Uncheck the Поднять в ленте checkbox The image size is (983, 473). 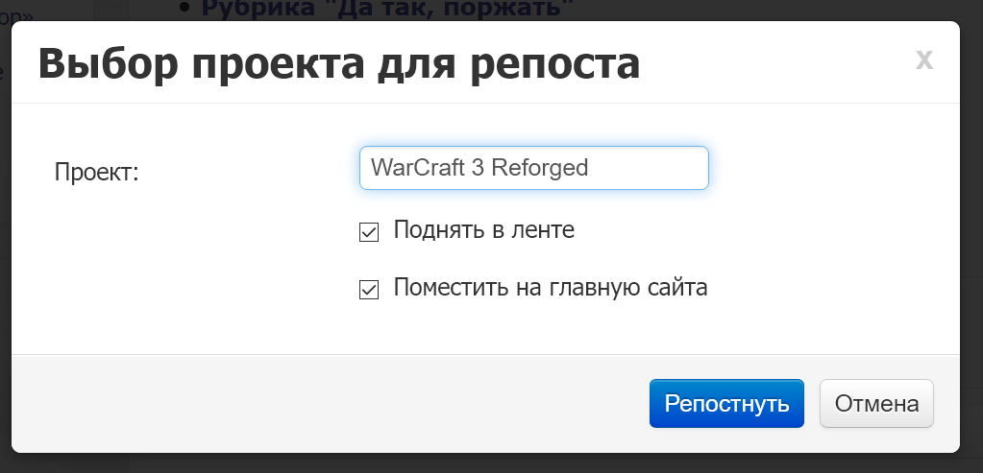coord(368,232)
